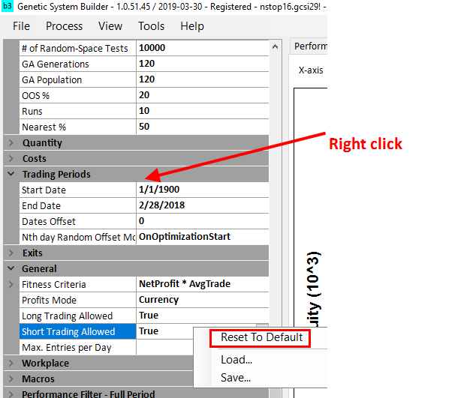Open the Process menu
This screenshot has height=398, width=476.
(64, 25)
